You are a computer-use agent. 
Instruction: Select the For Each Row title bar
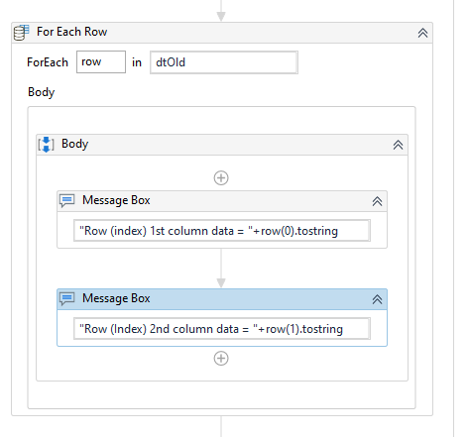click(222, 33)
